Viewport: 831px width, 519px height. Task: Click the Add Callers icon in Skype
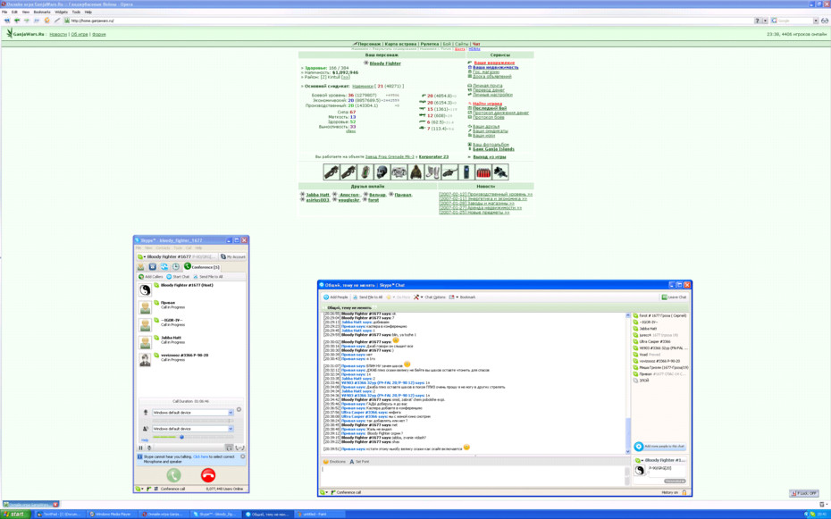tap(141, 276)
